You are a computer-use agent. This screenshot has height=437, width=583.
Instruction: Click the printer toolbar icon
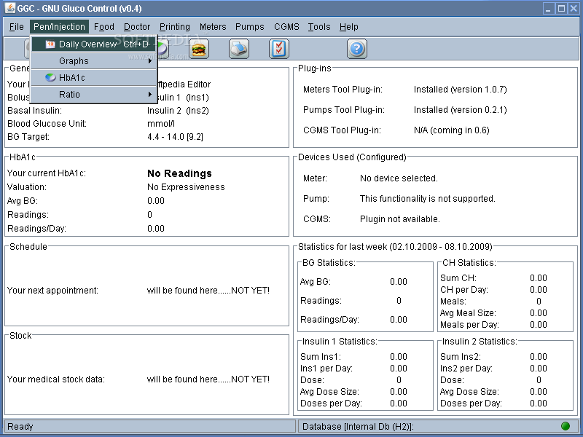click(x=239, y=49)
